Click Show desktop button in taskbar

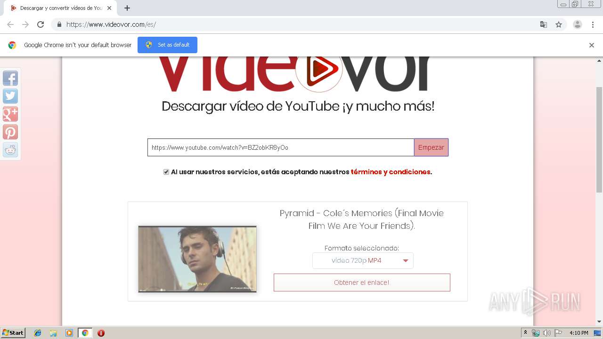[597, 333]
